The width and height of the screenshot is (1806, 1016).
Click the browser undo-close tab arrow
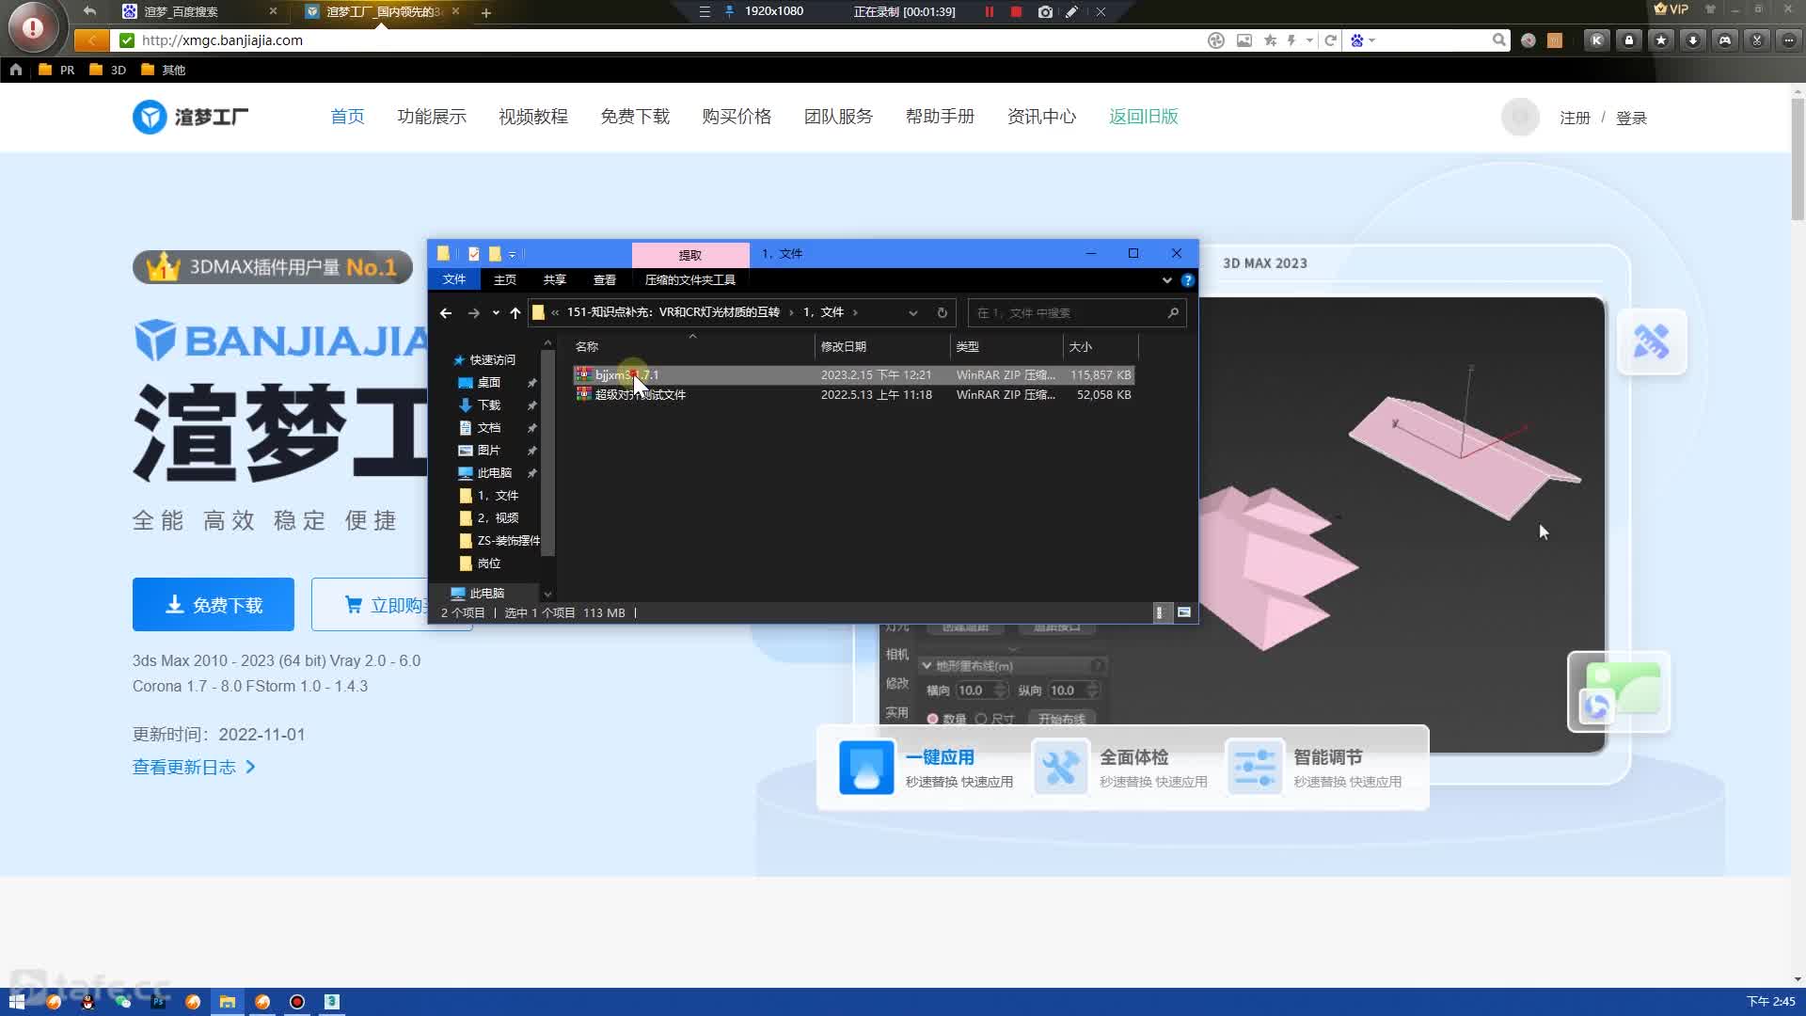[x=89, y=11]
